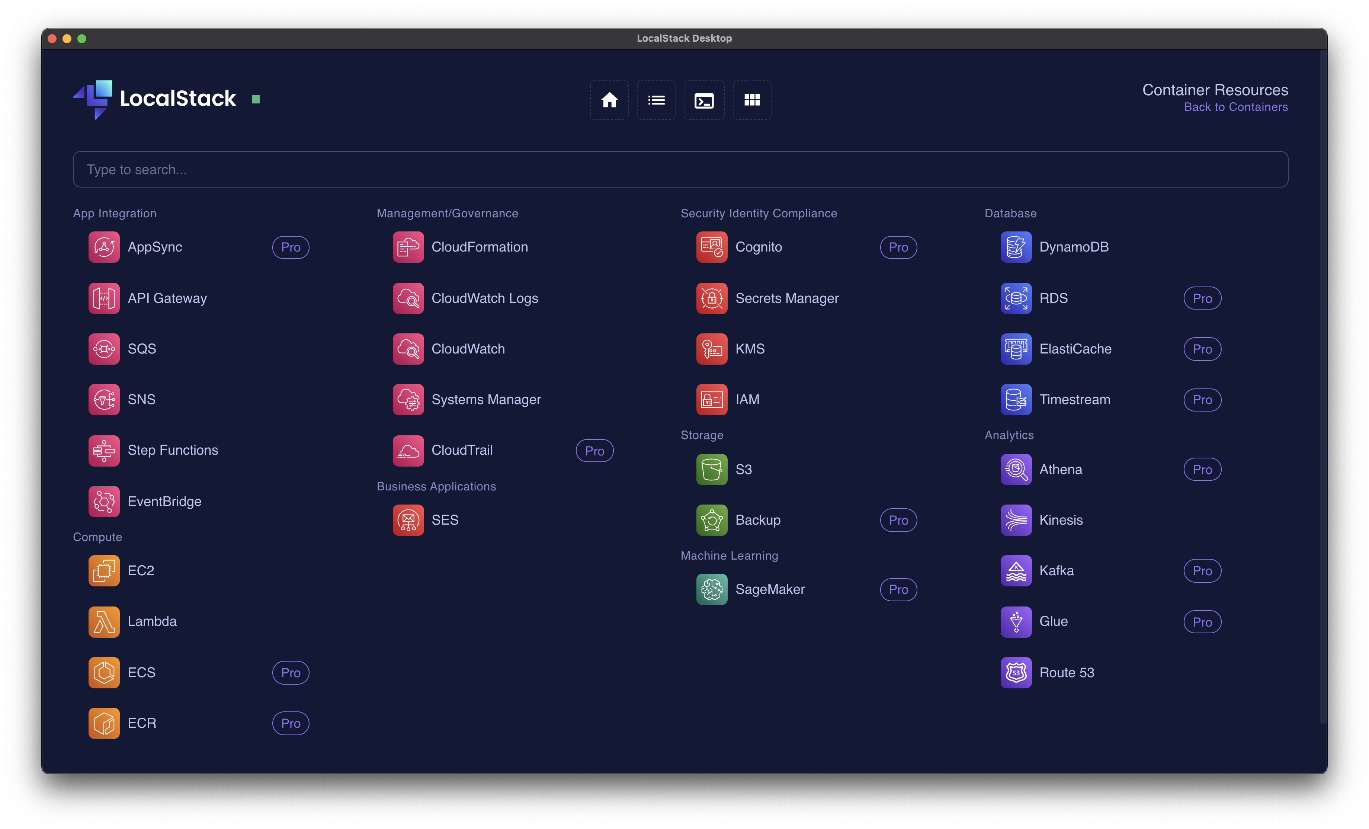This screenshot has width=1369, height=829.
Task: Click the Pro badge beside Glue
Action: pos(1202,622)
